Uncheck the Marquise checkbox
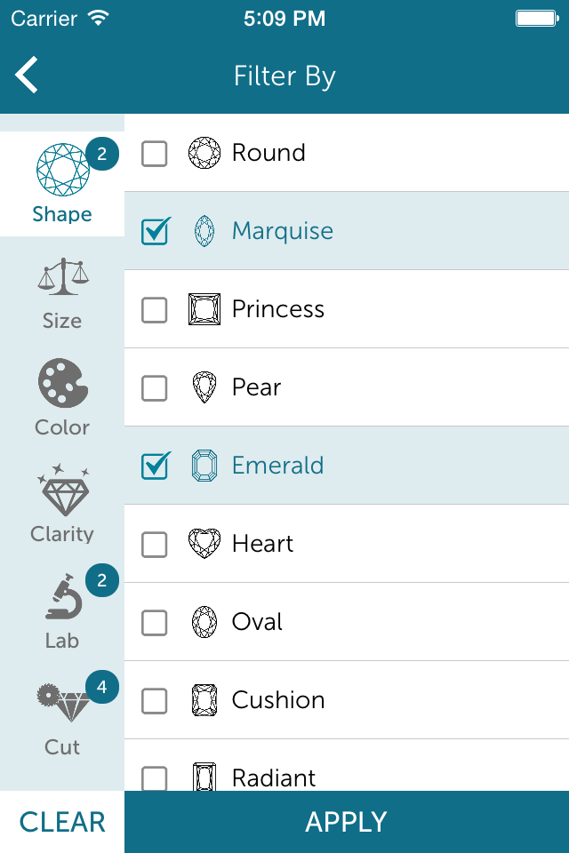 coord(155,231)
